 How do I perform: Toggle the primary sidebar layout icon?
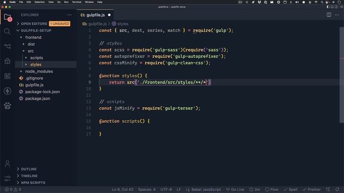point(328,7)
